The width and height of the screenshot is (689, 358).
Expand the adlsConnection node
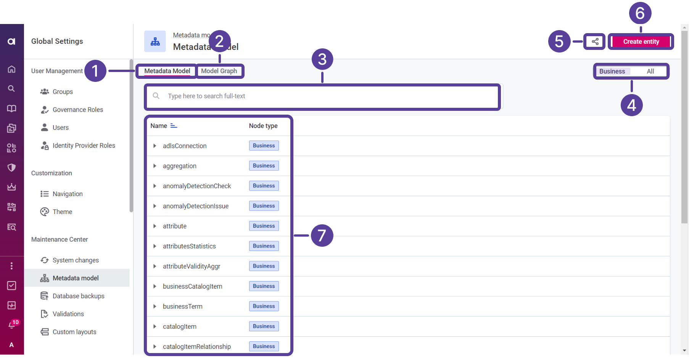pos(155,145)
